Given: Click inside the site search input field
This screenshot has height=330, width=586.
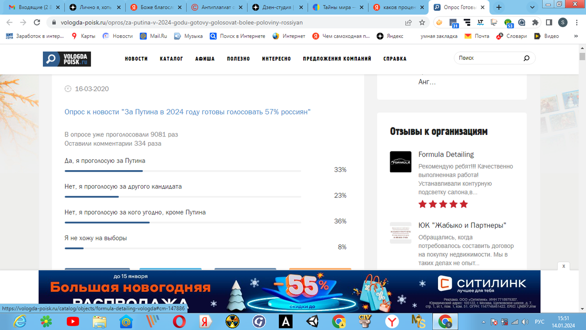Looking at the screenshot, I should (483, 58).
